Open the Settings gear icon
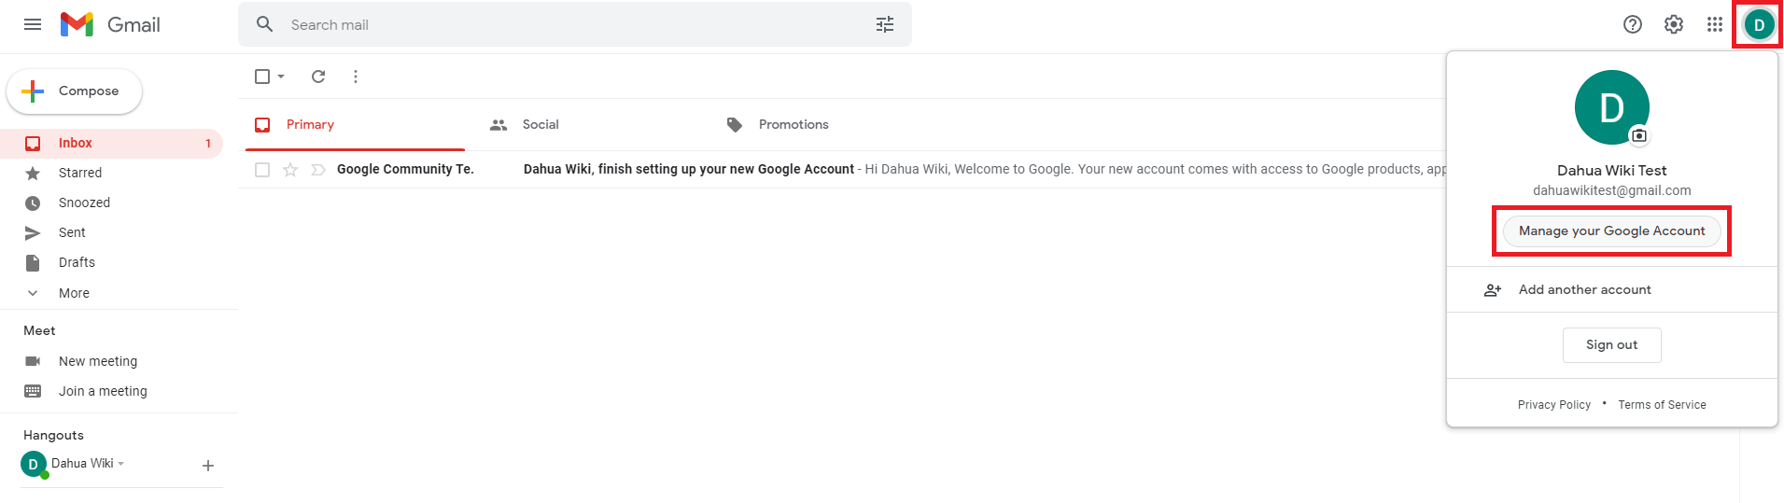 click(x=1674, y=24)
